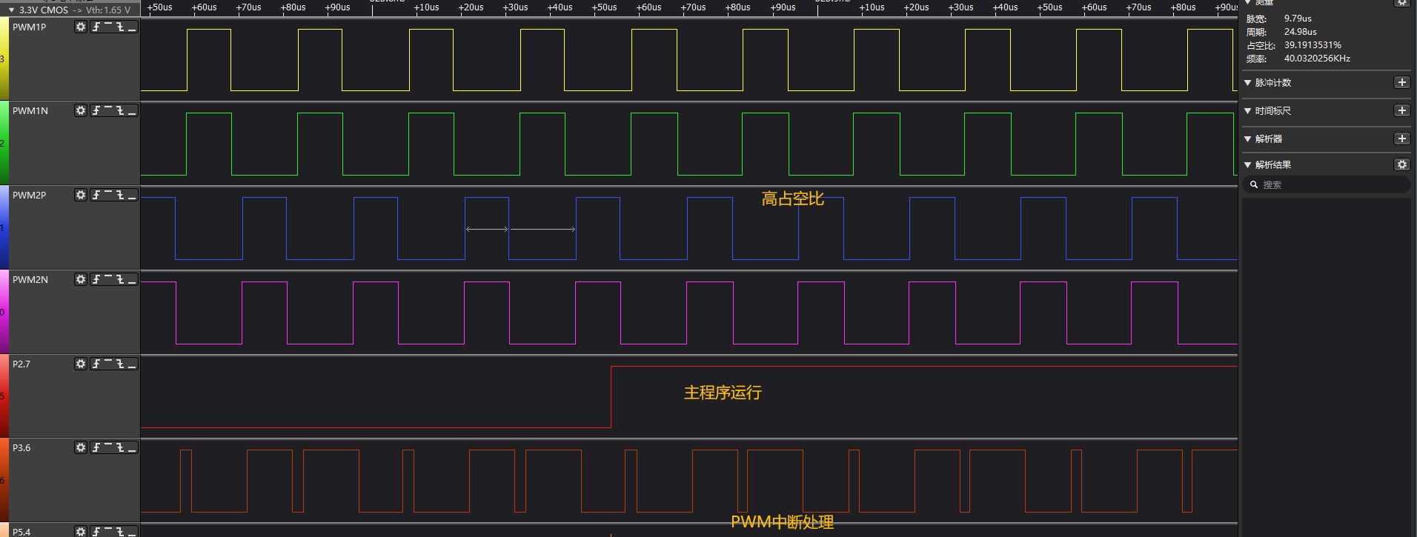Viewport: 1417px width, 537px height.
Task: Click the period value 24.98us
Action: pos(1301,32)
